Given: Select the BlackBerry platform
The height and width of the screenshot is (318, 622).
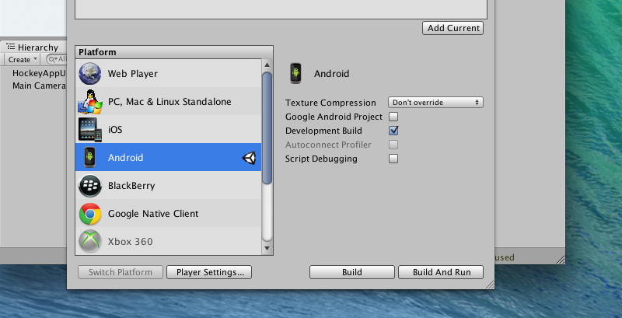Looking at the screenshot, I should click(168, 186).
